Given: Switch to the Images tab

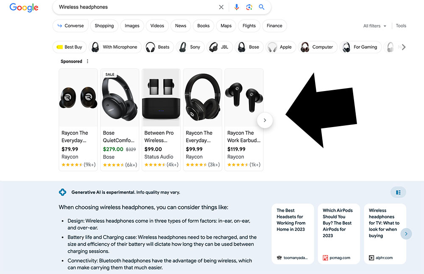Looking at the screenshot, I should (132, 26).
